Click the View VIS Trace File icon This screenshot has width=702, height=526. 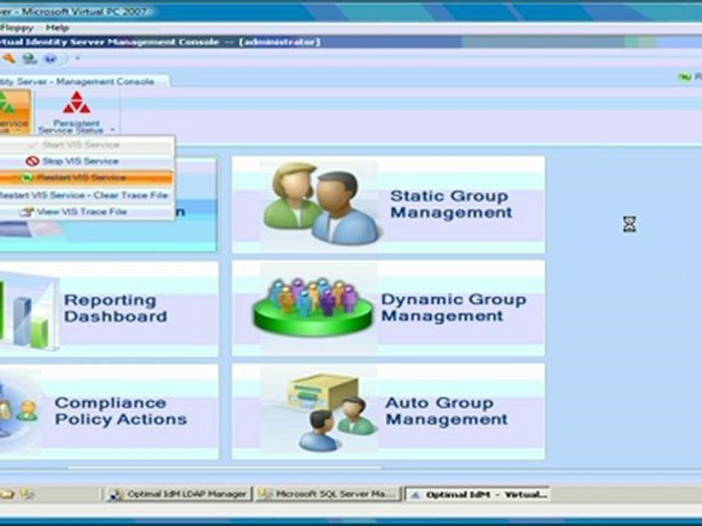click(x=27, y=212)
